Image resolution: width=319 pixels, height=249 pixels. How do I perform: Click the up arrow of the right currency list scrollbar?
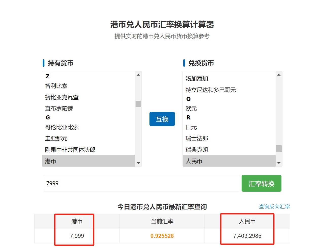(279, 75)
